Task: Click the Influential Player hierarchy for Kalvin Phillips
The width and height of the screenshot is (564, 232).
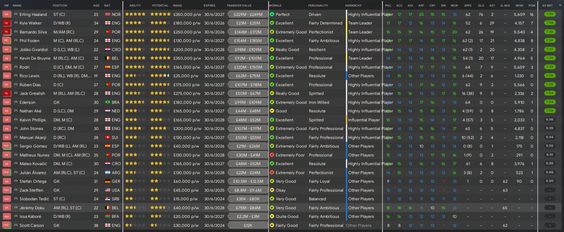Action: click(364, 120)
